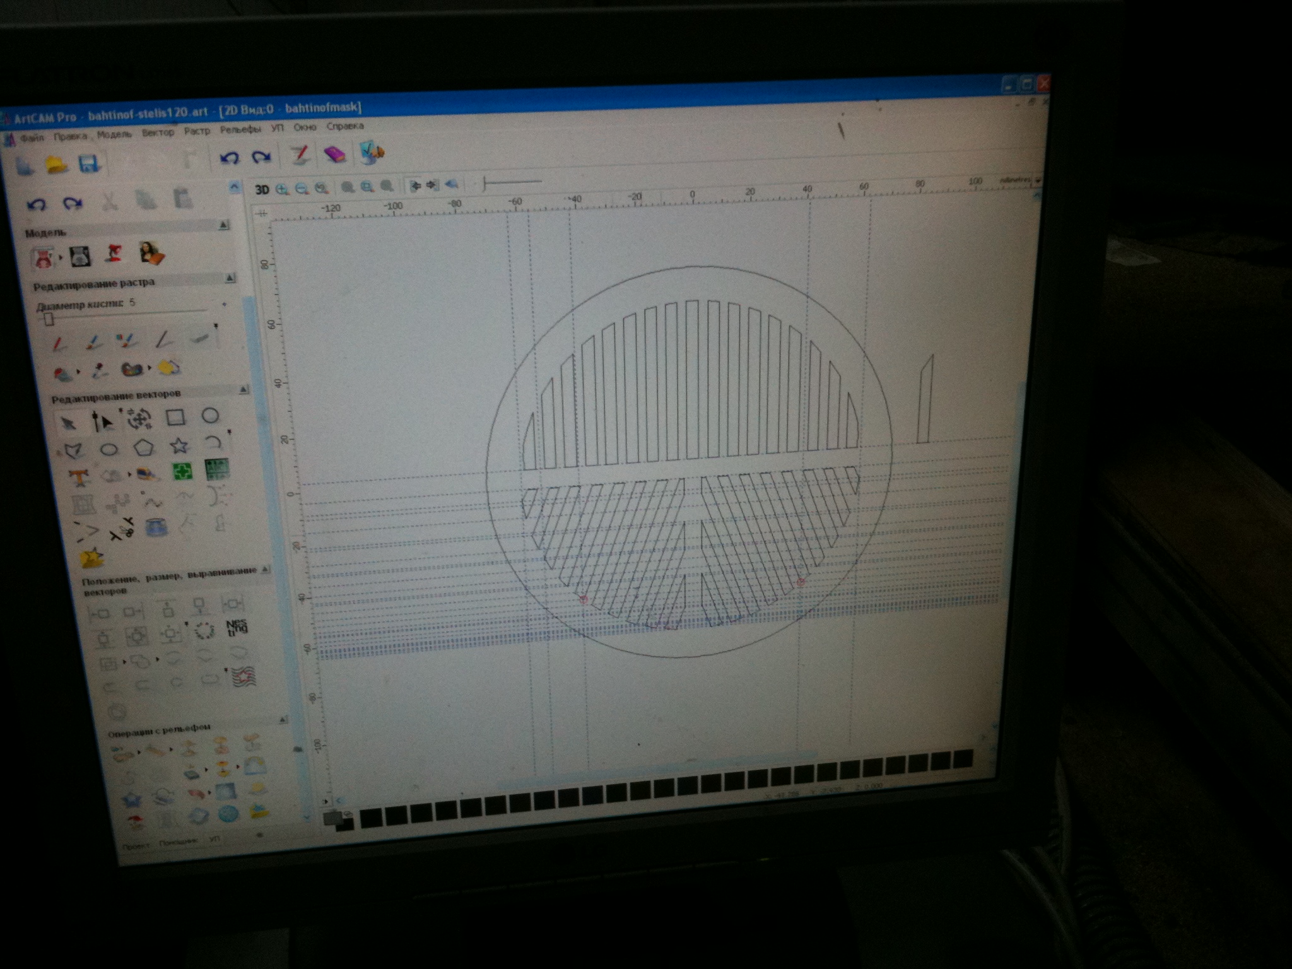Image resolution: width=1292 pixels, height=969 pixels.
Task: Collapse the Положение, размер, выравнивание section
Action: pos(265,570)
